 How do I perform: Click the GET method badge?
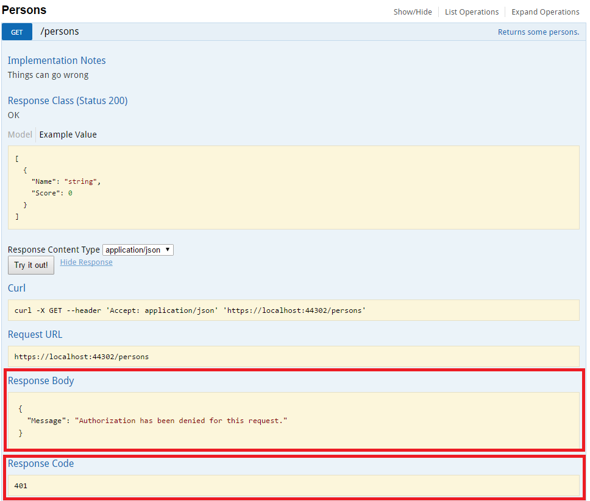[17, 32]
